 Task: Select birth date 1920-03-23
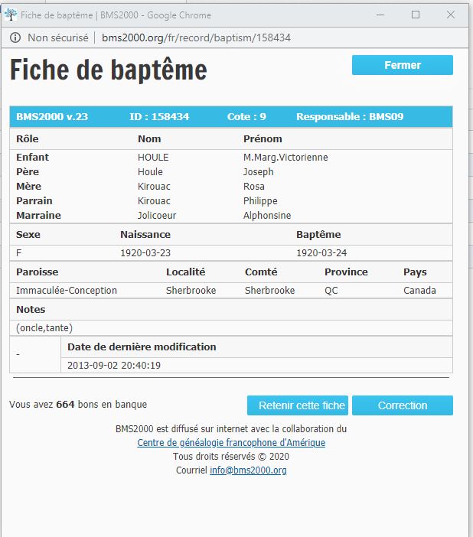[x=145, y=253]
